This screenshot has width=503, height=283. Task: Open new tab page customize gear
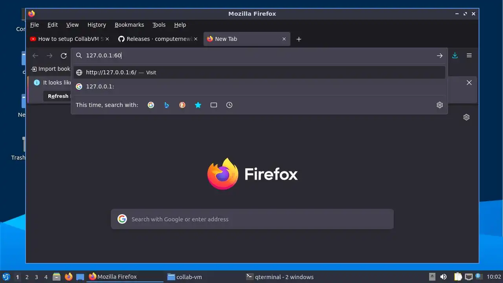(466, 117)
